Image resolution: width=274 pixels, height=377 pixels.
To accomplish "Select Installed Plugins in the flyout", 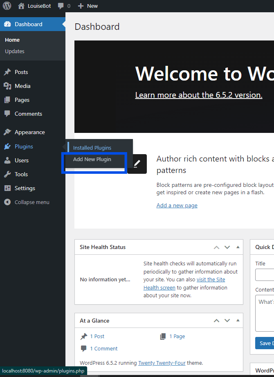I will click(92, 148).
